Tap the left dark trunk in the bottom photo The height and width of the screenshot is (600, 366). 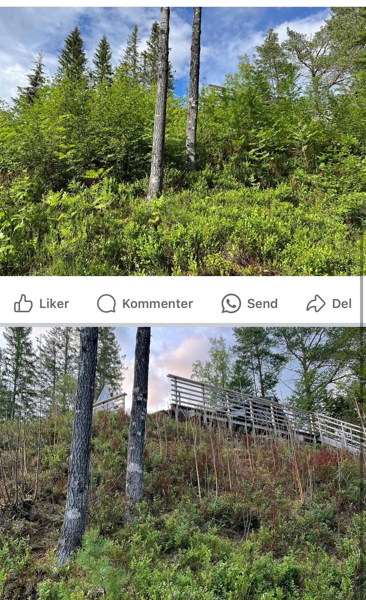[79, 442]
